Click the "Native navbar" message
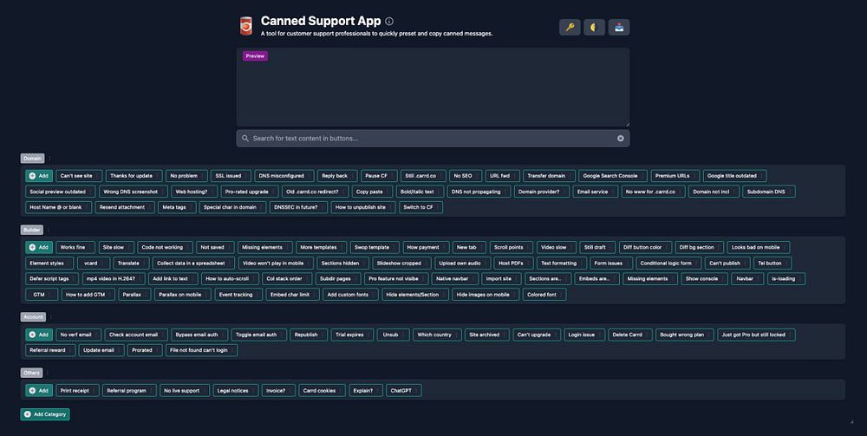 [x=454, y=278]
